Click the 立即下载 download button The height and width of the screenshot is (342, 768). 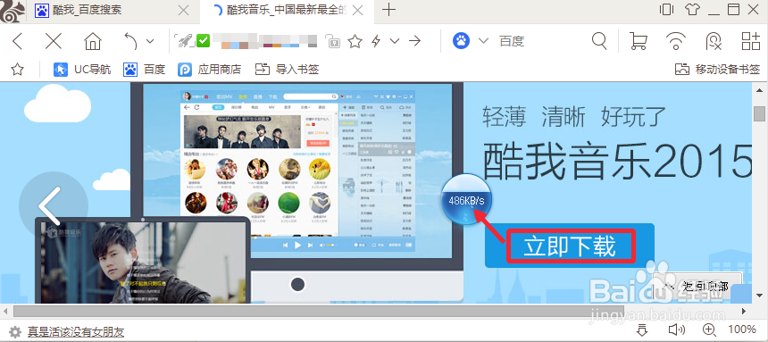tap(570, 246)
